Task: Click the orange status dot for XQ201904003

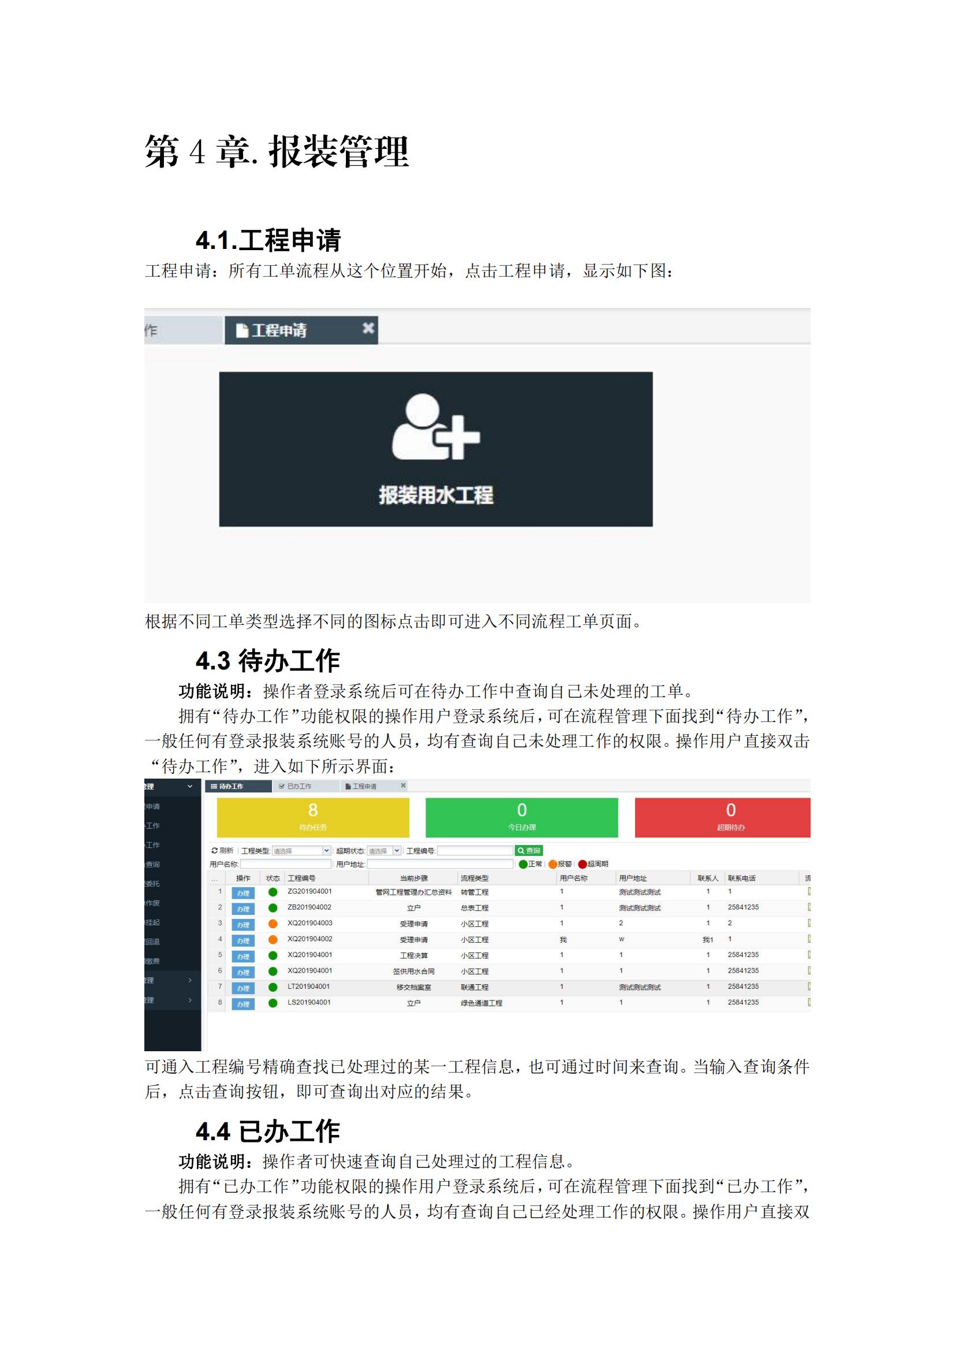Action: [x=273, y=924]
